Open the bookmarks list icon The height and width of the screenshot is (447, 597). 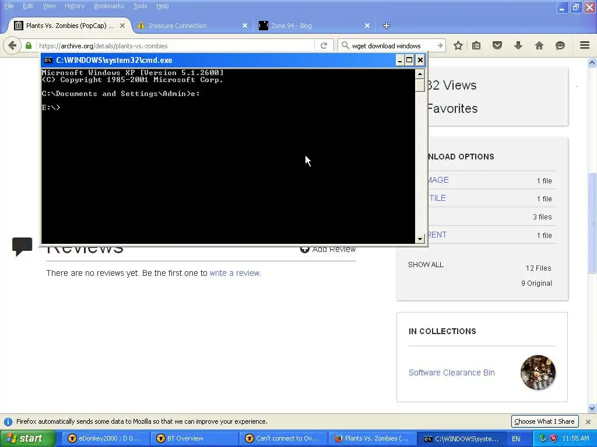coord(476,45)
